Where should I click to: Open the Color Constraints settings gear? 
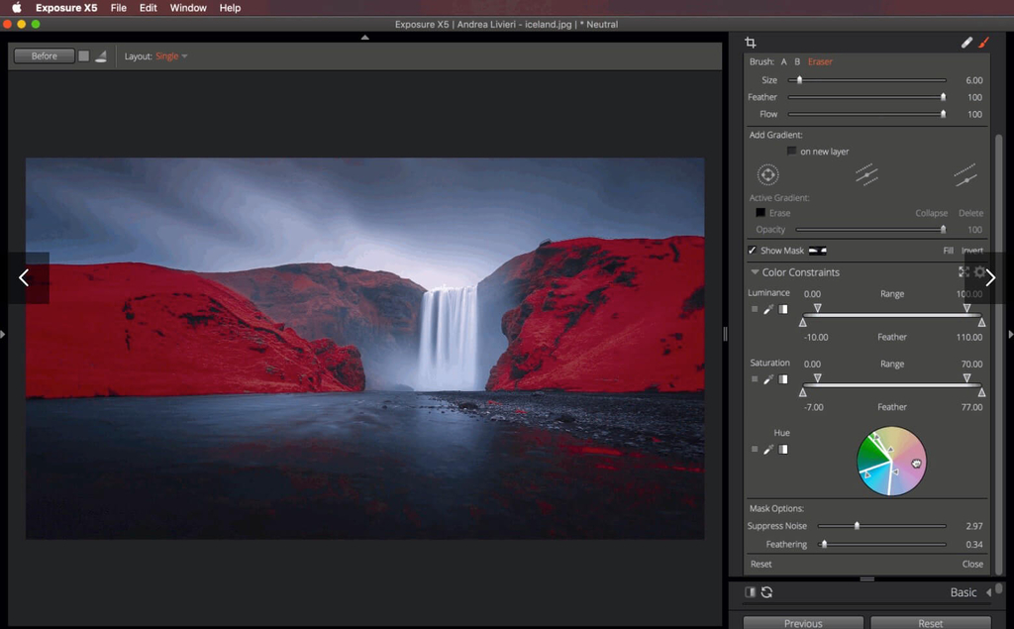click(979, 272)
